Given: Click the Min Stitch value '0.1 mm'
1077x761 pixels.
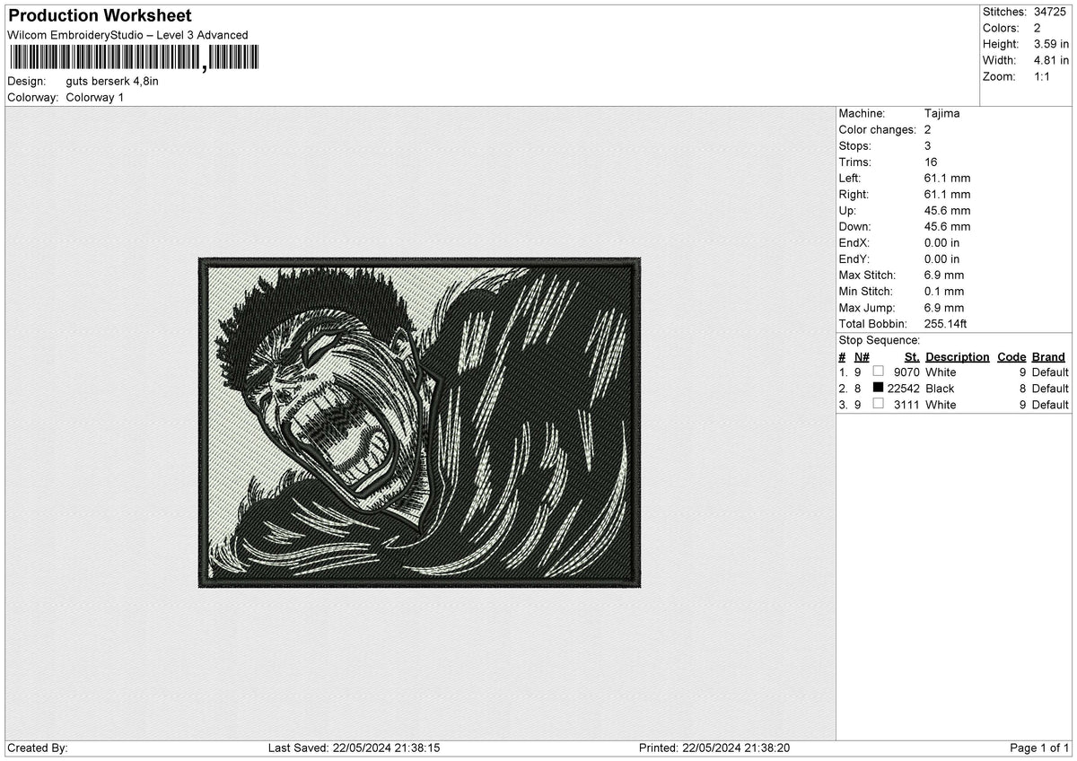Looking at the screenshot, I should coord(944,291).
